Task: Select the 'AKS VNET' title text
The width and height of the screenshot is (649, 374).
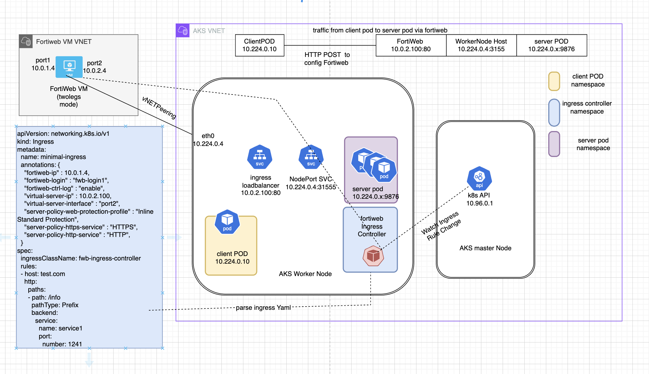Action: coord(209,31)
